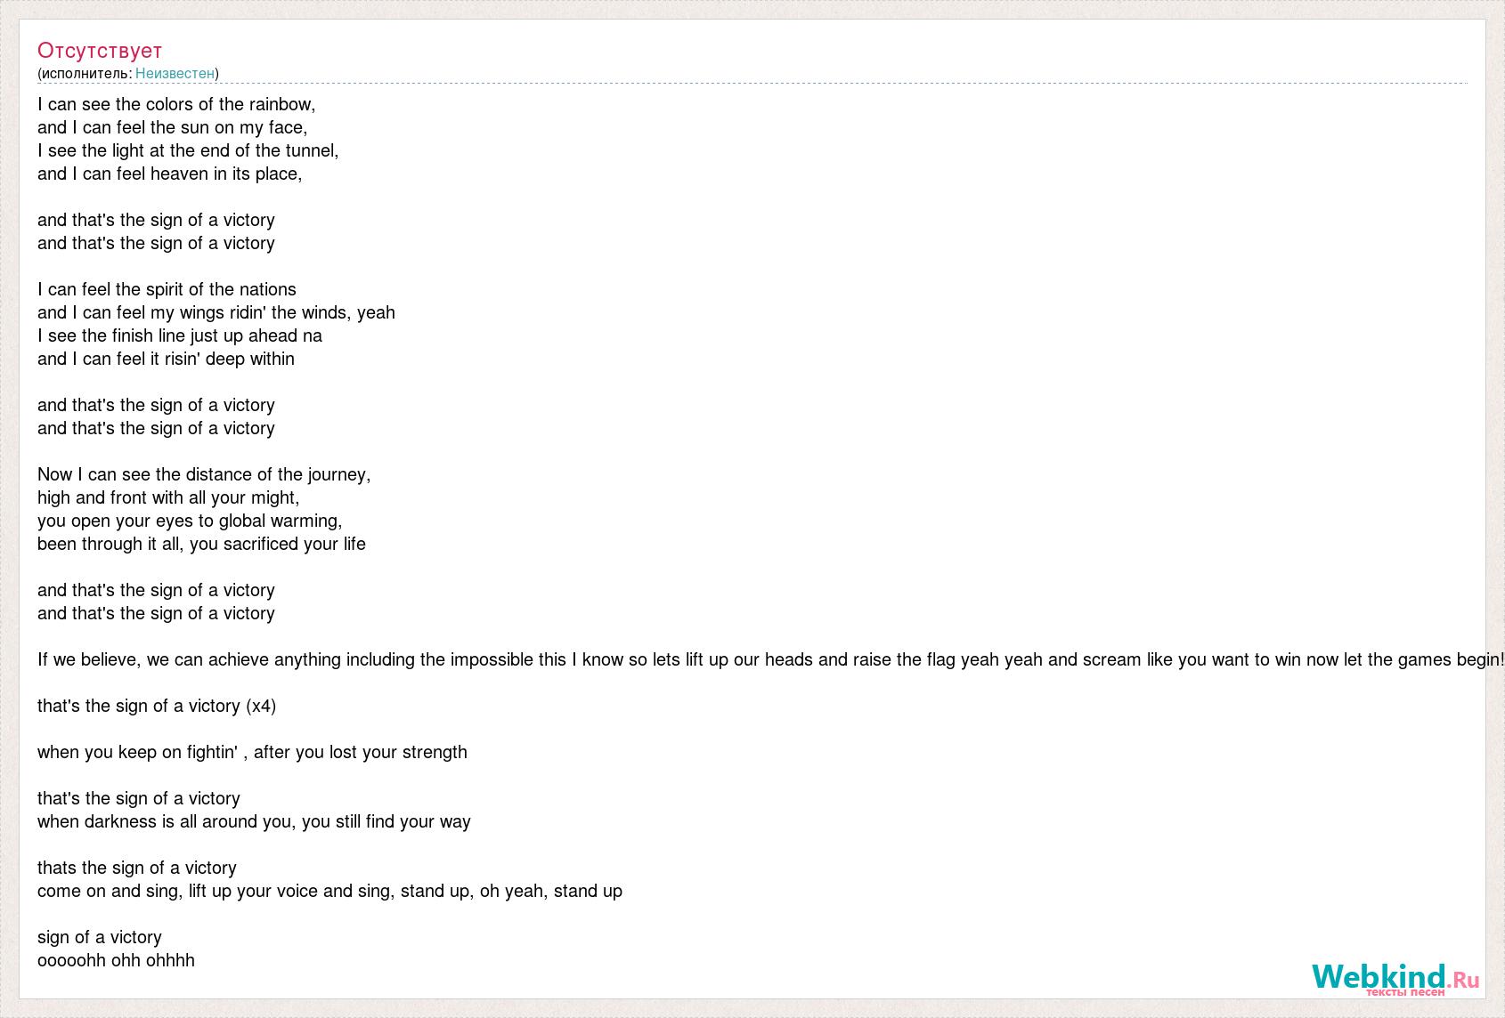The height and width of the screenshot is (1018, 1505).
Task: Click the lyric 'when you keep on fightin''
Action: (252, 752)
